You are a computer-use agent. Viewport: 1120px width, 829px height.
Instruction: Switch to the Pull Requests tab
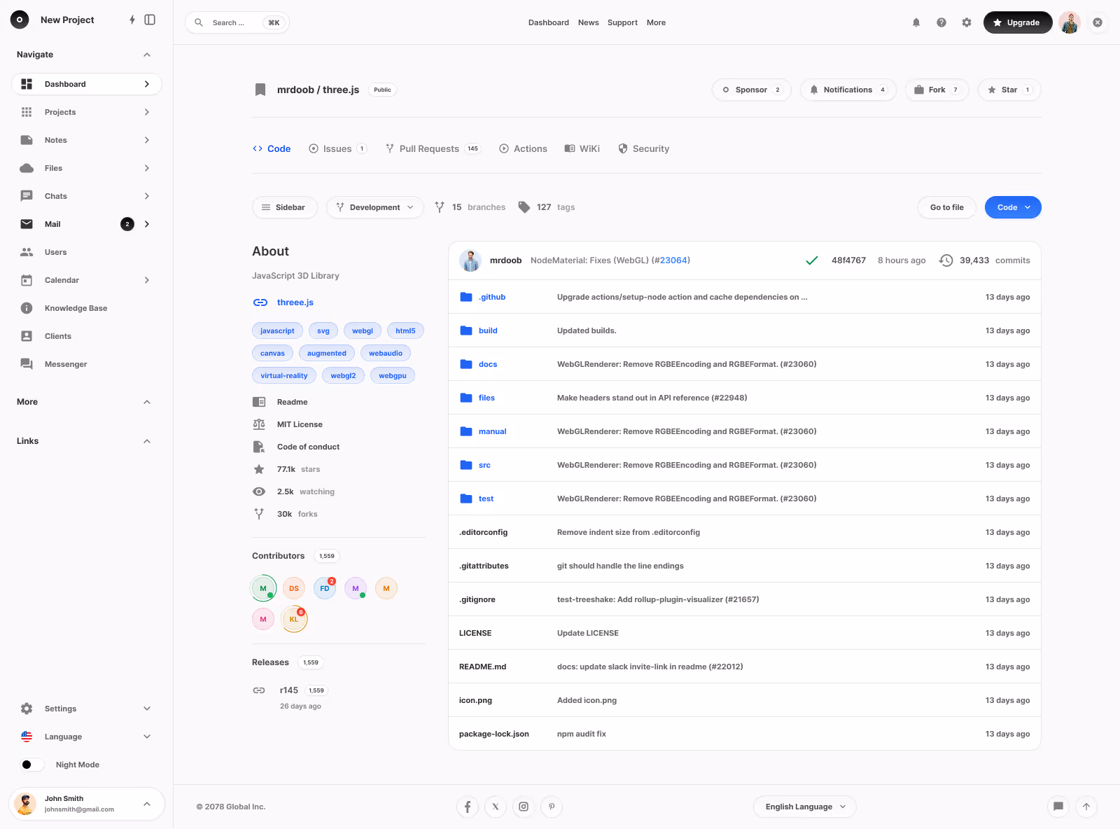(x=433, y=148)
